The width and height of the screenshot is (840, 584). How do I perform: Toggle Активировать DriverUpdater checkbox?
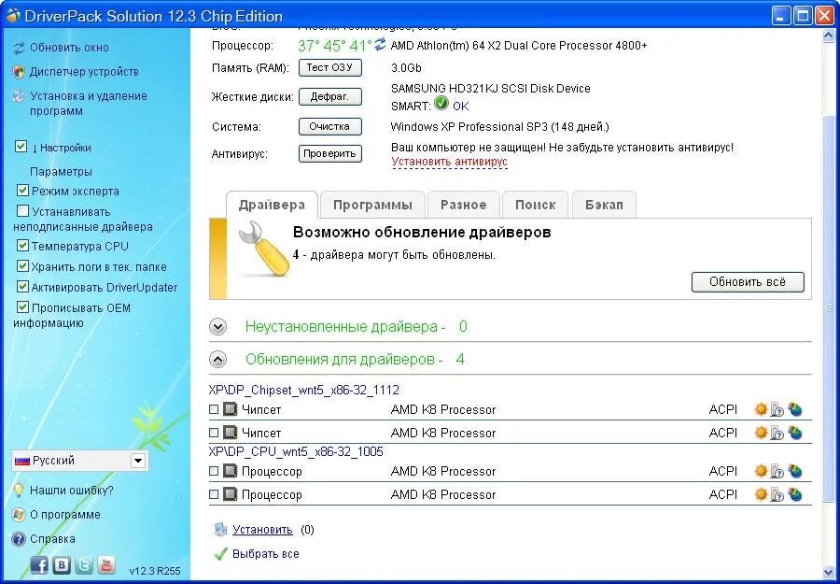[22, 286]
